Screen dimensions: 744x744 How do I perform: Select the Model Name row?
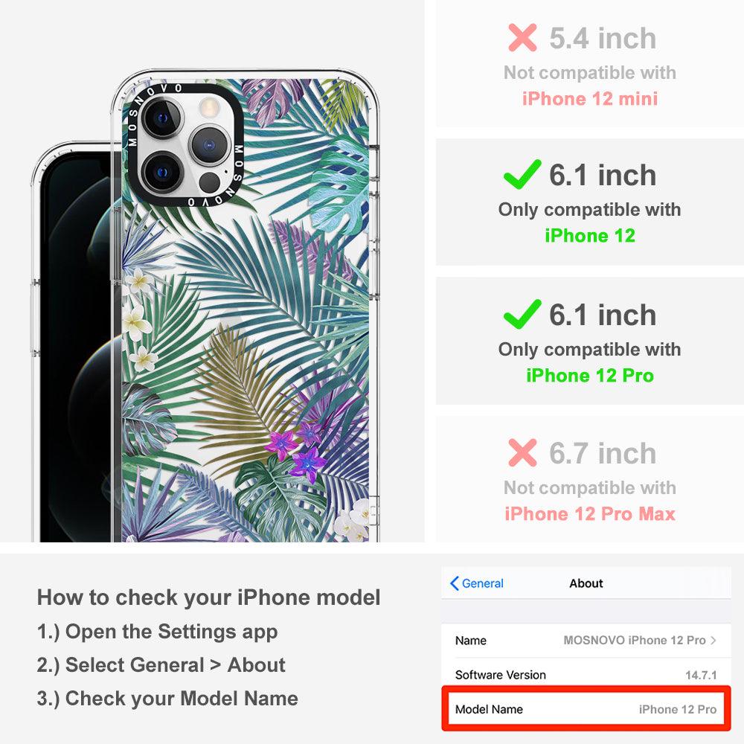(x=586, y=709)
